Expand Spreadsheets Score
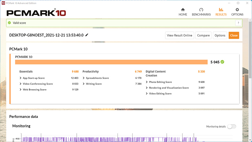252x142 pixels. [83, 78]
